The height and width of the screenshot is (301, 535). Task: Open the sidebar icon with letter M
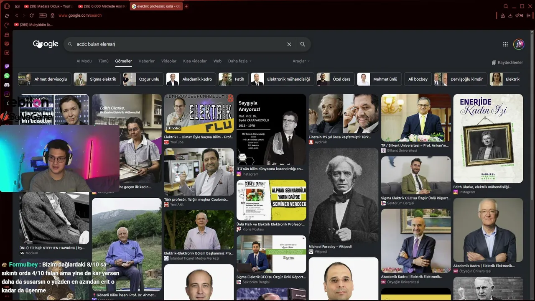pyautogui.click(x=7, y=53)
